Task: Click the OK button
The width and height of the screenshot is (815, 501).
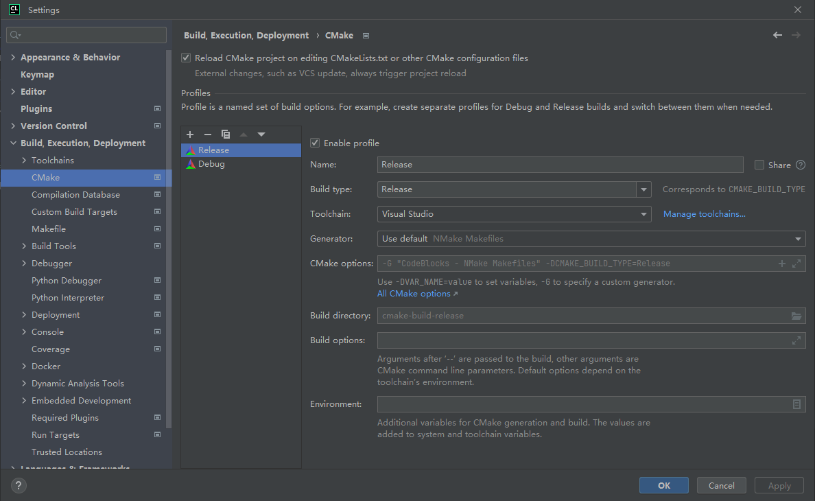Action: 664,485
